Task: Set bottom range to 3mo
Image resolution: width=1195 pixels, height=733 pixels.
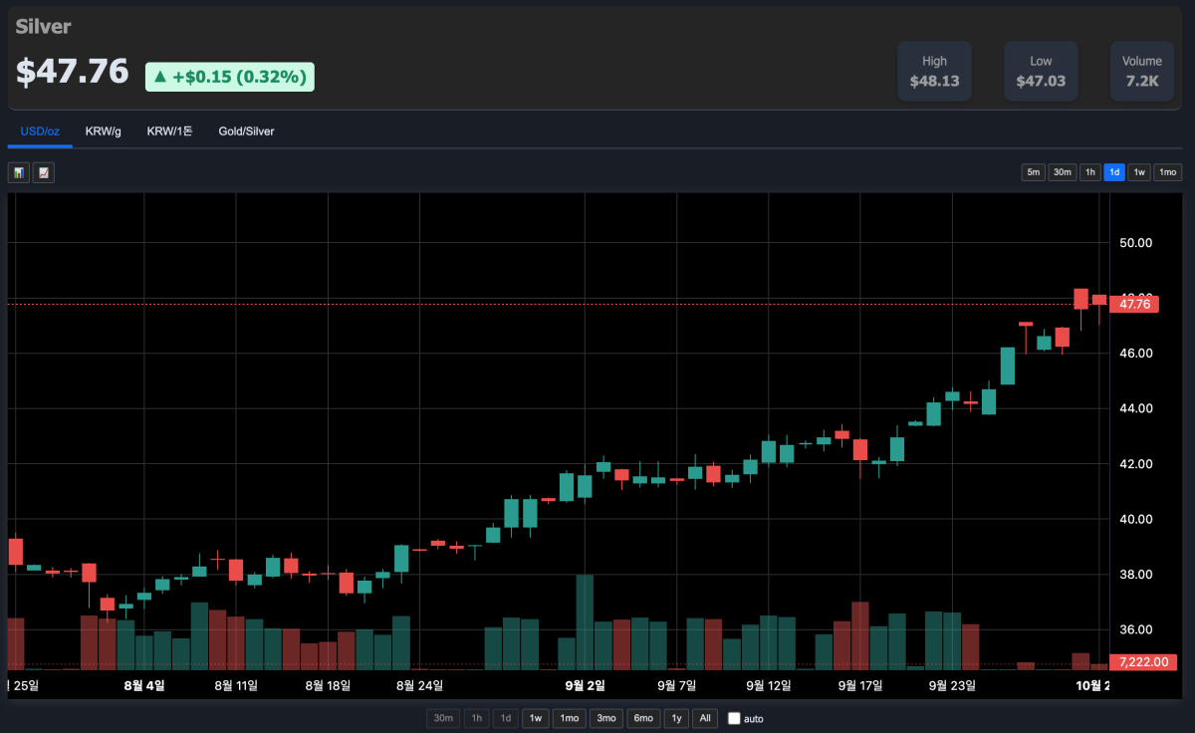Action: 604,718
